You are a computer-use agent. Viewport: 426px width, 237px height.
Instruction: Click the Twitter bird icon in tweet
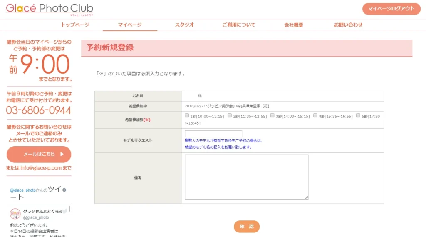tap(64, 212)
